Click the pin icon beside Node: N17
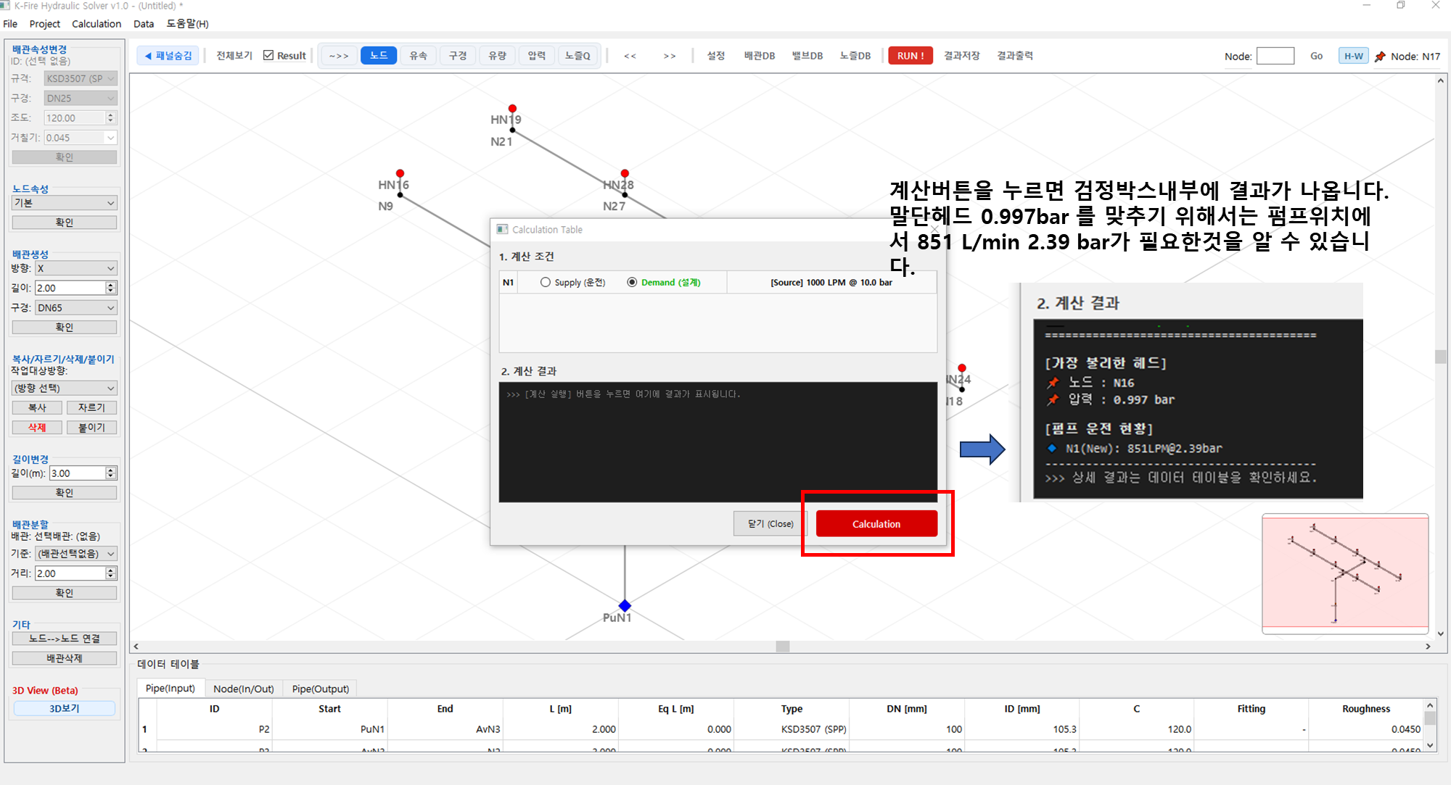This screenshot has width=1451, height=785. pyautogui.click(x=1380, y=57)
